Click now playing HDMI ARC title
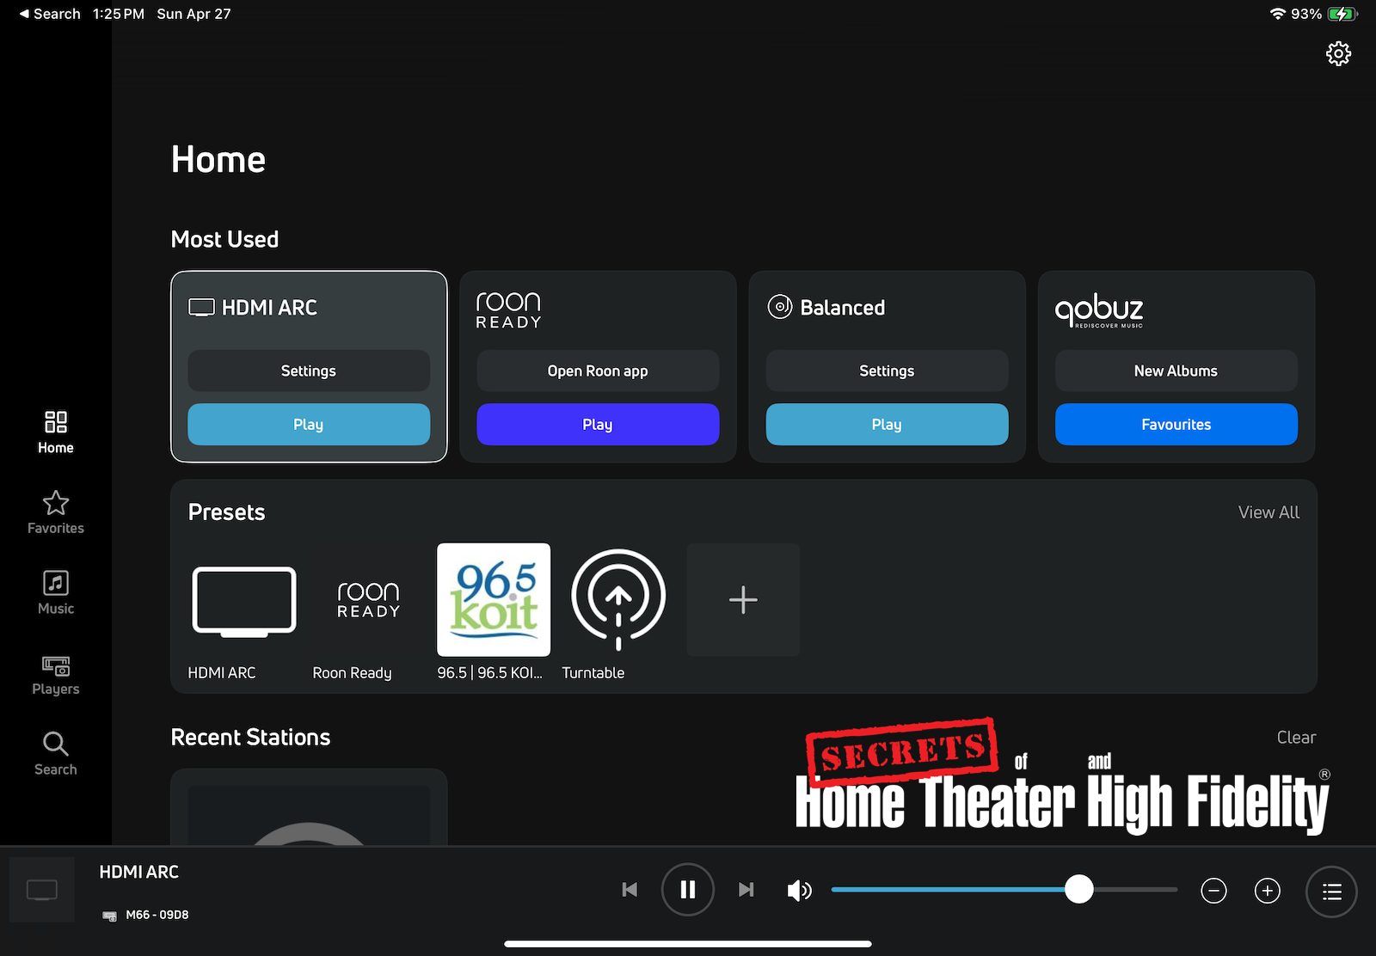The image size is (1376, 956). [139, 872]
